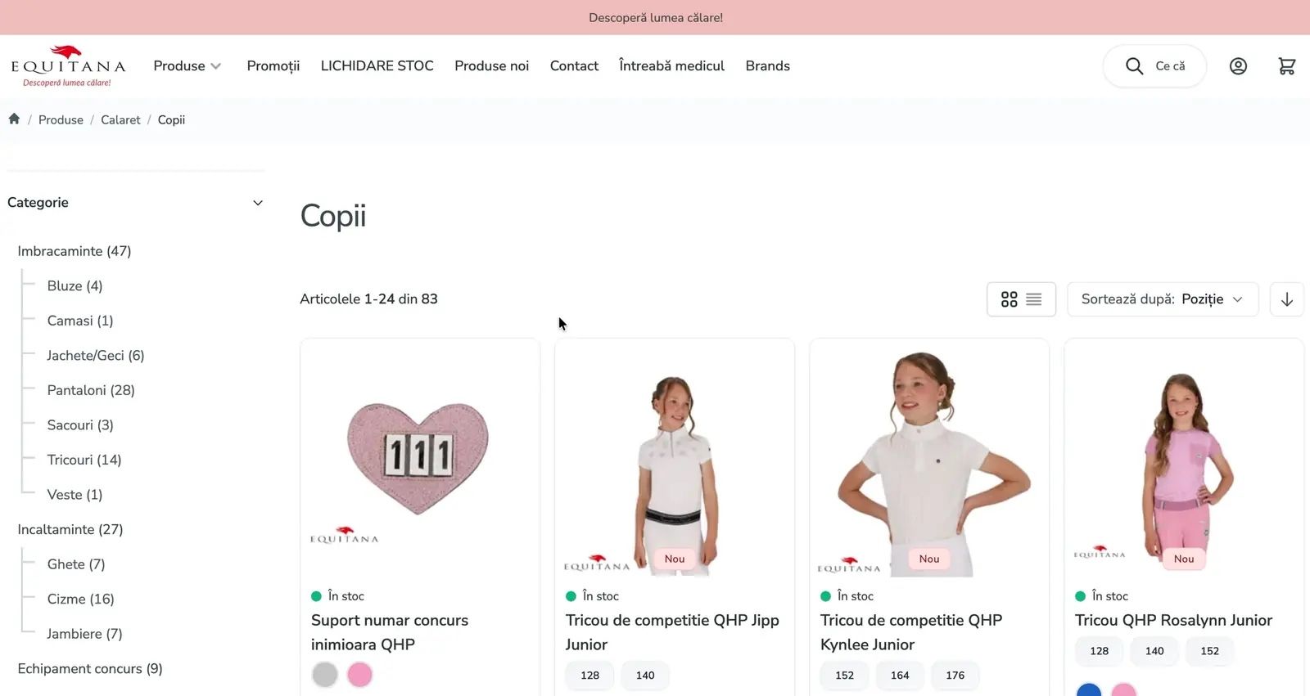Image resolution: width=1310 pixels, height=696 pixels.
Task: Select the Camasi (1) subcategory
Action: tap(80, 321)
